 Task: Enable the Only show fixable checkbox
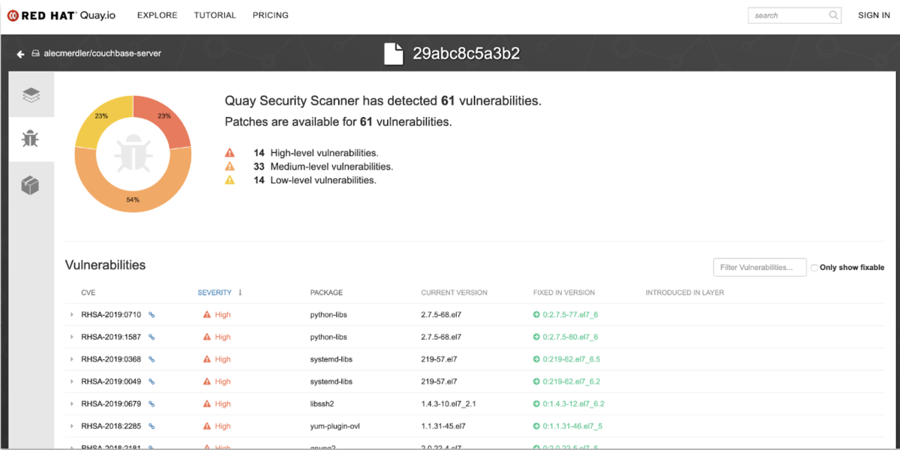[814, 268]
